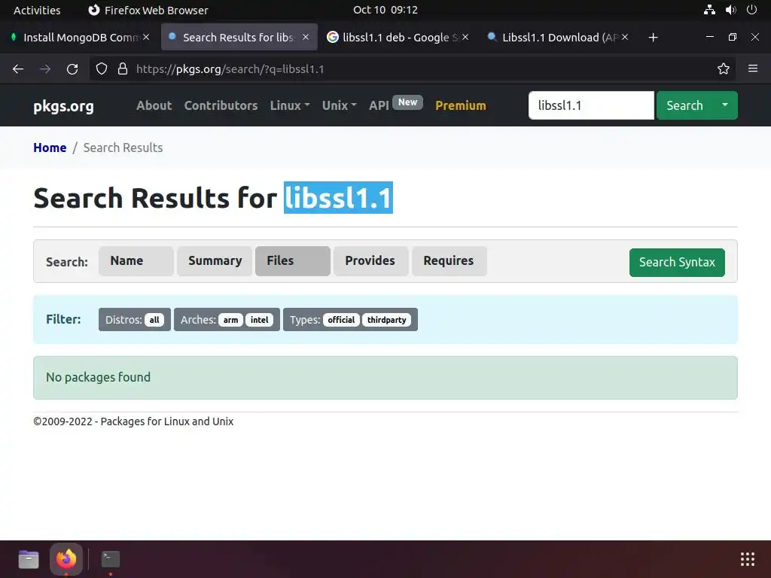Select the Search Results for libssl tab
This screenshot has height=578, width=771.
coord(238,38)
